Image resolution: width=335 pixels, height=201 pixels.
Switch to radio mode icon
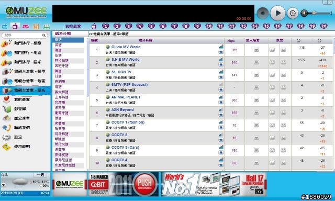point(5,27)
